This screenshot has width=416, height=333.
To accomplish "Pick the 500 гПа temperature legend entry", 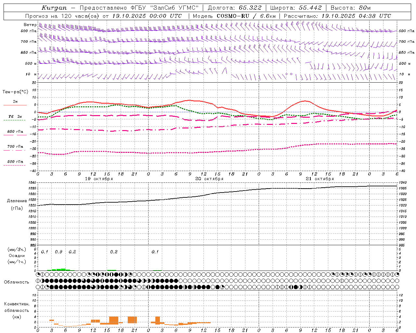I will (x=15, y=162).
